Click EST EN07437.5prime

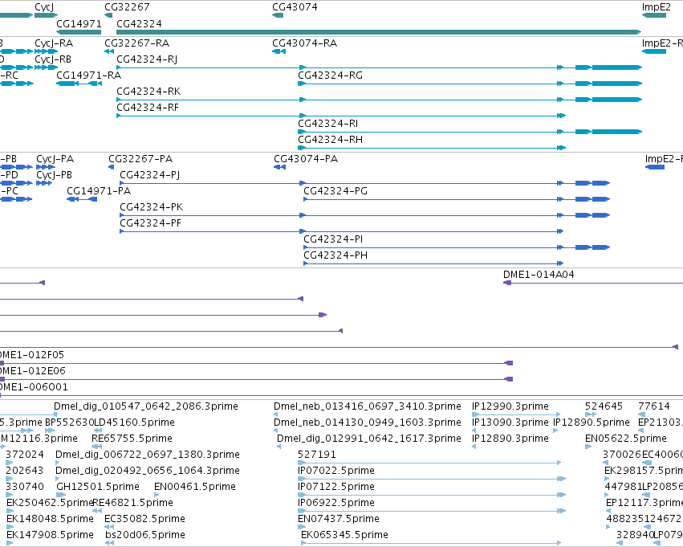[339, 519]
